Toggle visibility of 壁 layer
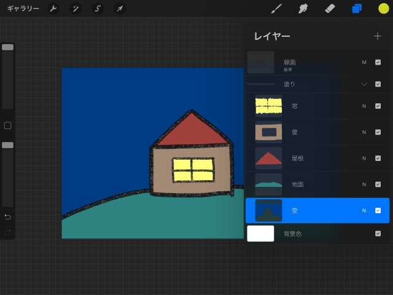393x295 pixels. (x=378, y=132)
